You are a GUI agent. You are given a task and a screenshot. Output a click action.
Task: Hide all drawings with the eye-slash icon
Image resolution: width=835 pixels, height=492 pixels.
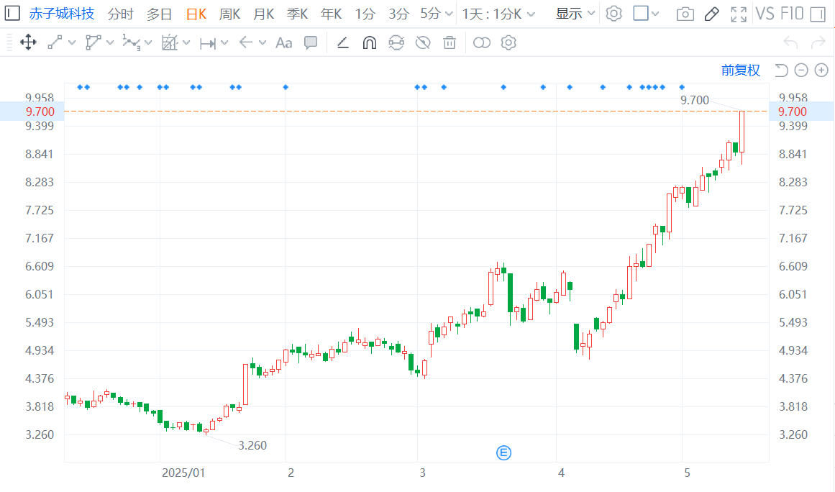pos(423,42)
